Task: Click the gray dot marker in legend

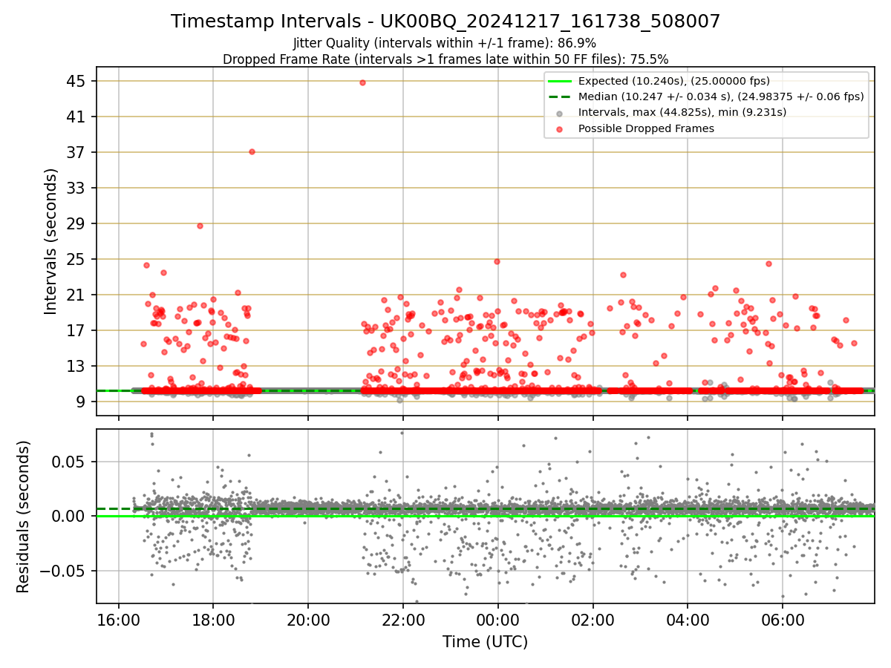Action: tap(560, 113)
